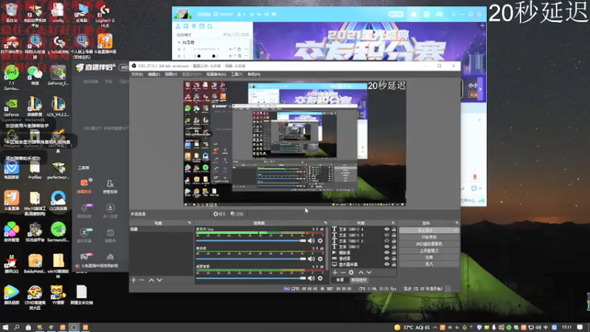Open 桌面音频 gear settings
This screenshot has height=332, width=590.
point(320,278)
